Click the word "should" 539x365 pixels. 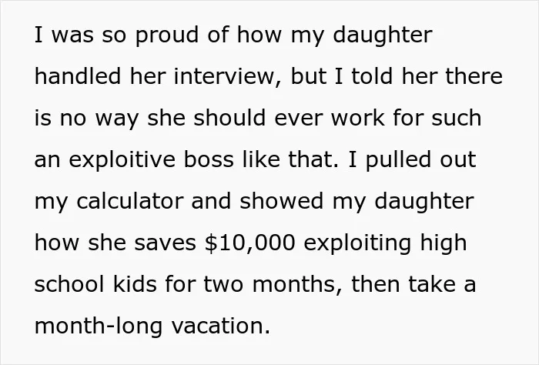pyautogui.click(x=229, y=117)
